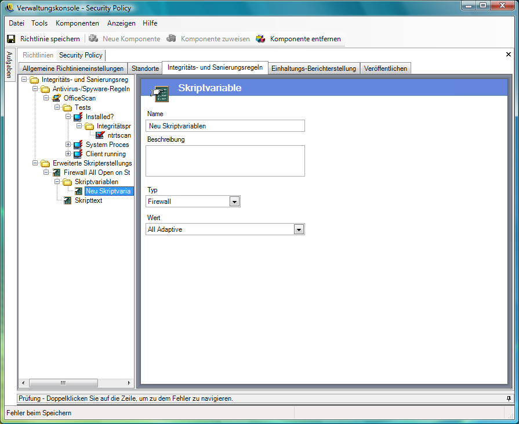This screenshot has height=424, width=519.
Task: Open the Wert All Adaptive dropdown
Action: click(x=299, y=229)
